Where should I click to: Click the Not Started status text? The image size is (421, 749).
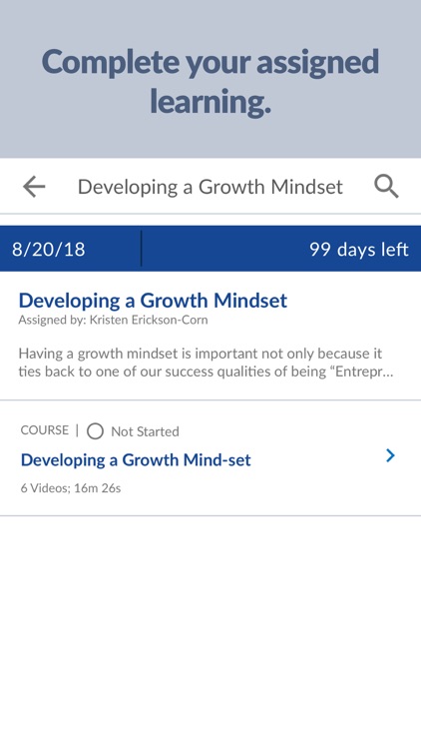(x=145, y=431)
